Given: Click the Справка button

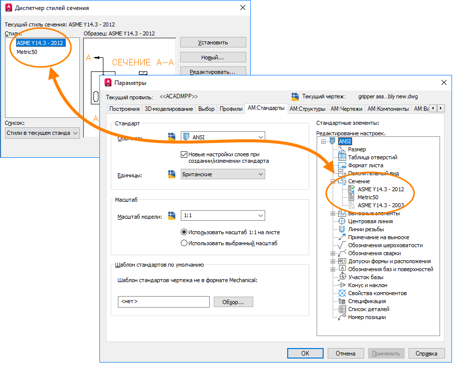Looking at the screenshot, I should pos(427,354).
